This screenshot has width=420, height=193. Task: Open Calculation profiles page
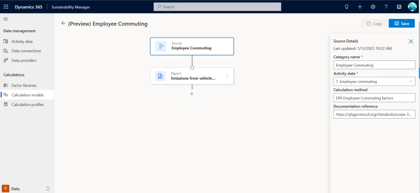[27, 105]
